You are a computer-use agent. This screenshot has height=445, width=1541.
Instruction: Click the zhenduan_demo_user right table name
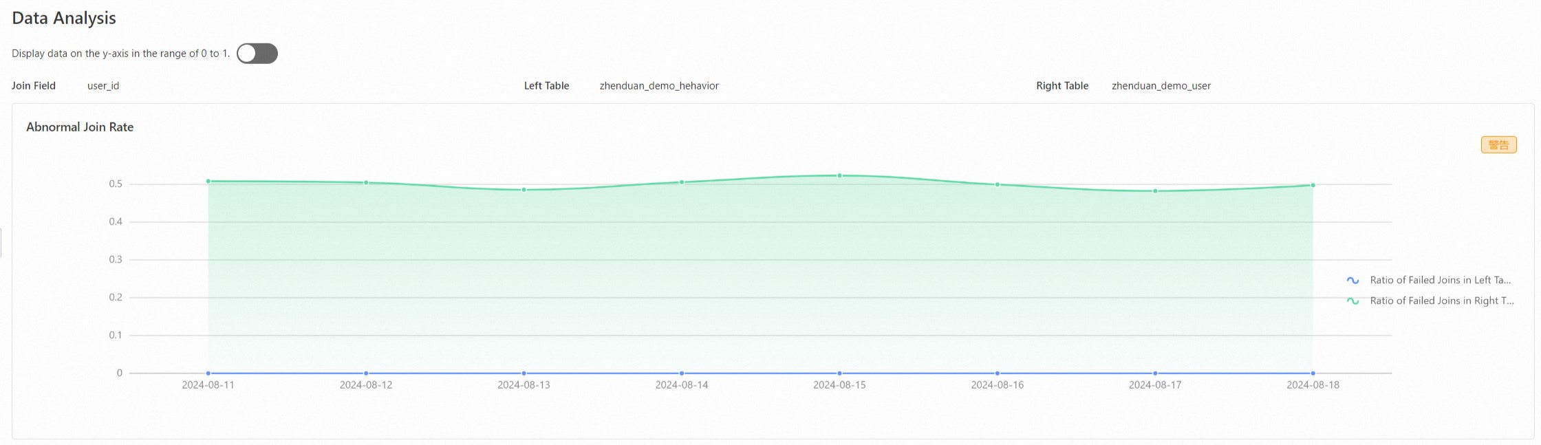pos(1161,86)
